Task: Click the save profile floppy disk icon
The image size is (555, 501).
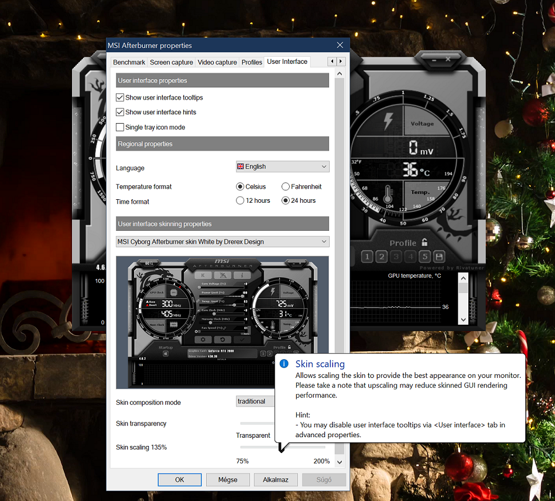Action: pos(439,257)
